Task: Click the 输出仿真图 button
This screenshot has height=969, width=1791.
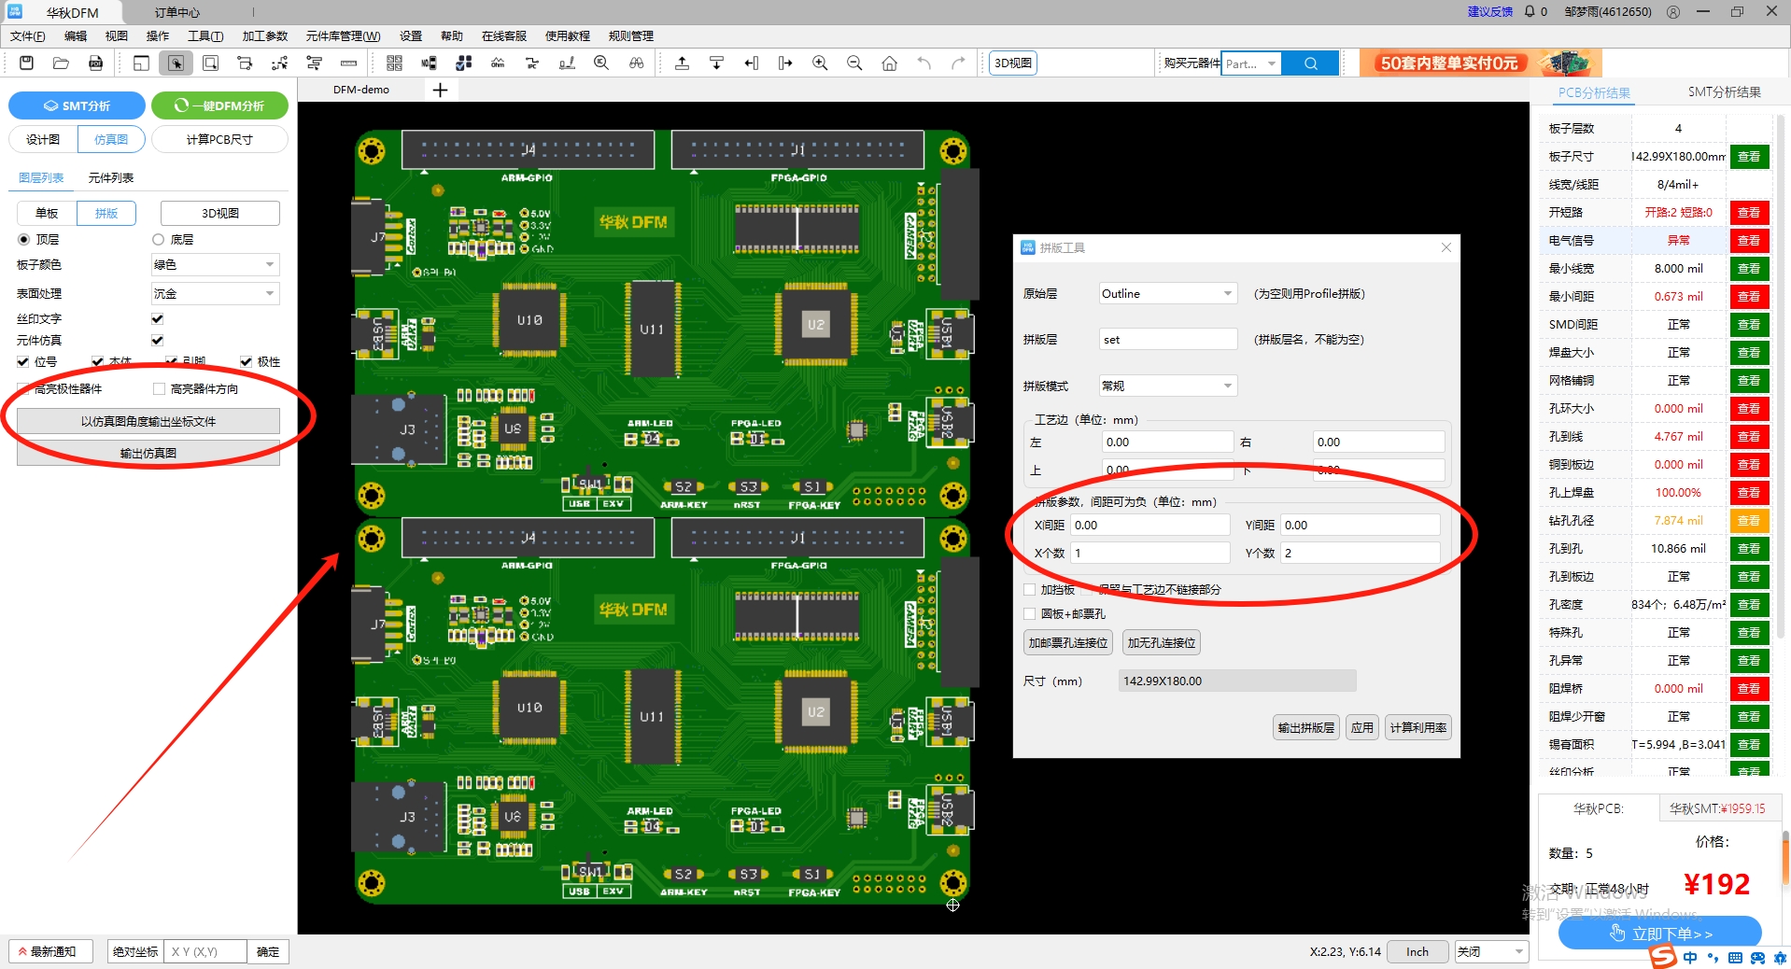Action: tap(148, 454)
